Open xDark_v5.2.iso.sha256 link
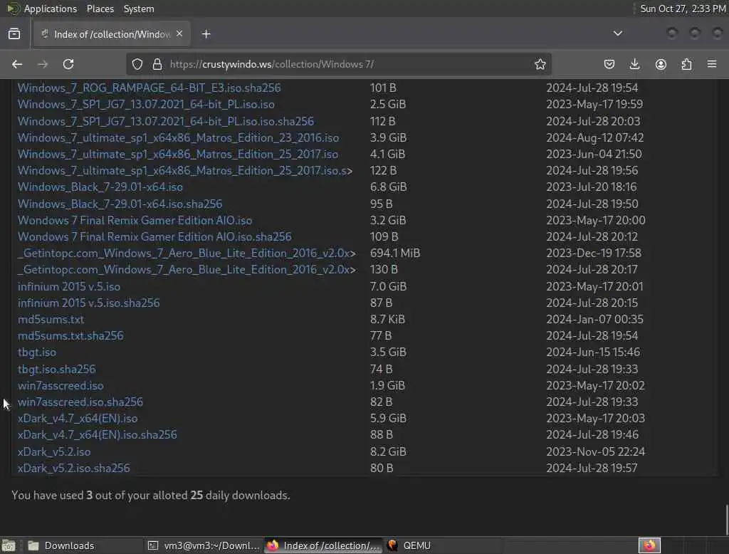 pyautogui.click(x=74, y=468)
